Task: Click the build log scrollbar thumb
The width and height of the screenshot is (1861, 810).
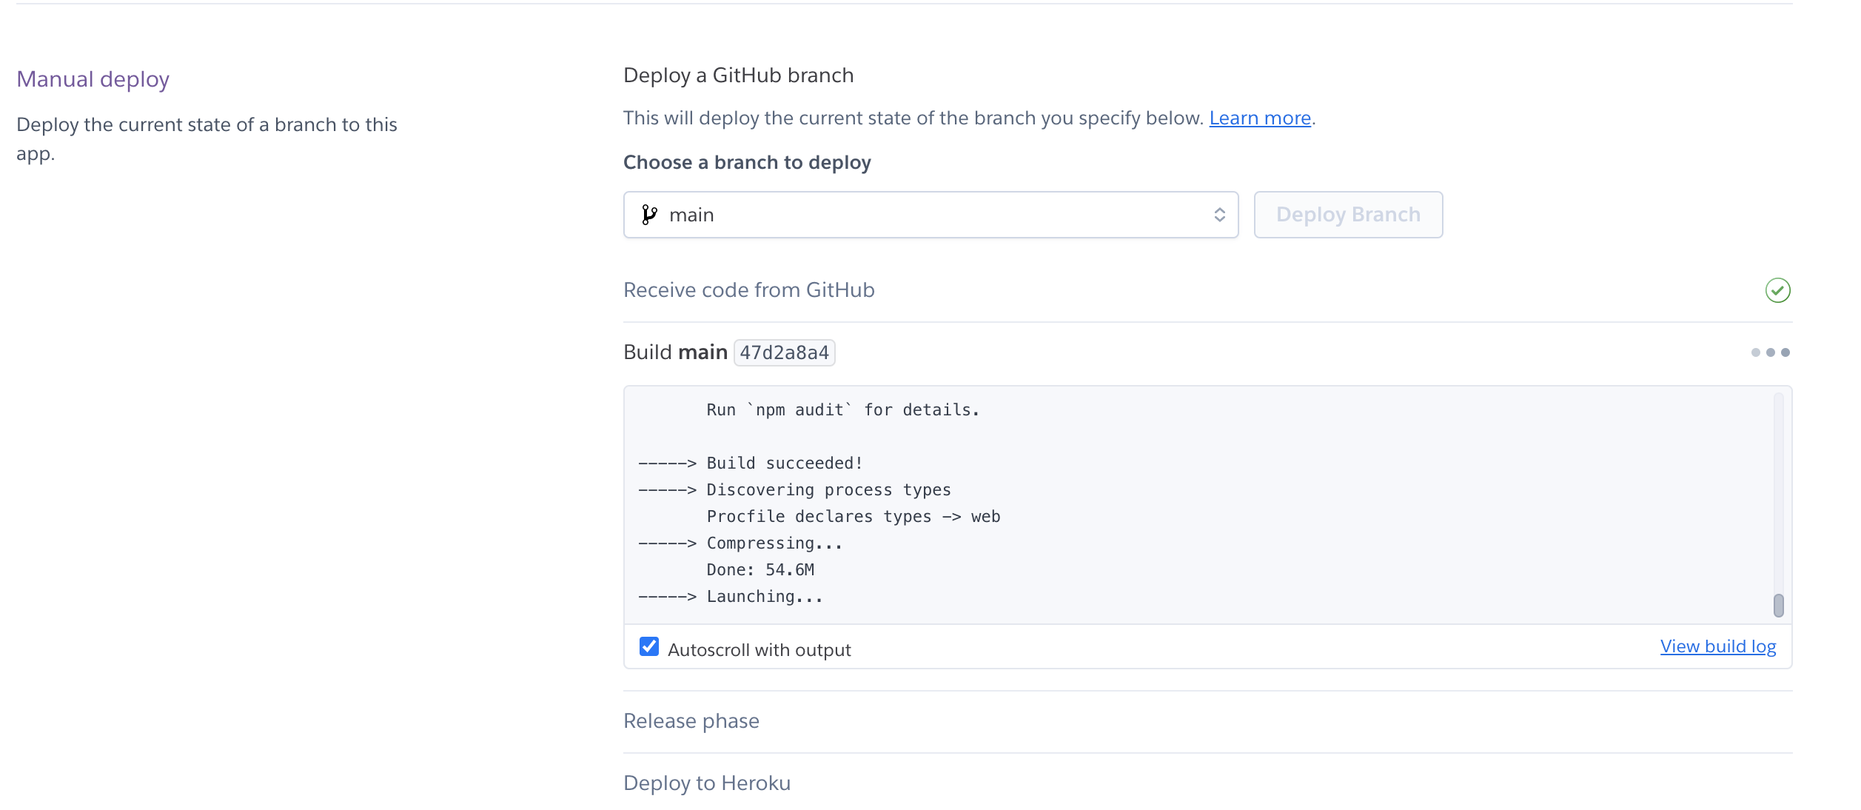Action: pos(1778,605)
